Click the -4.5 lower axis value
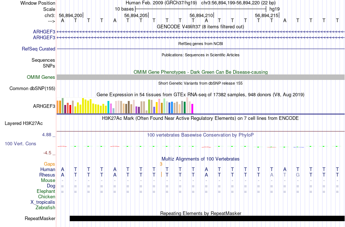Viewport: 345px width, 227px height. coord(47,153)
